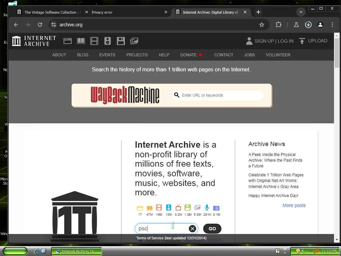Open the PROJECTS menu item
This screenshot has height=256, width=341.
pyautogui.click(x=137, y=55)
